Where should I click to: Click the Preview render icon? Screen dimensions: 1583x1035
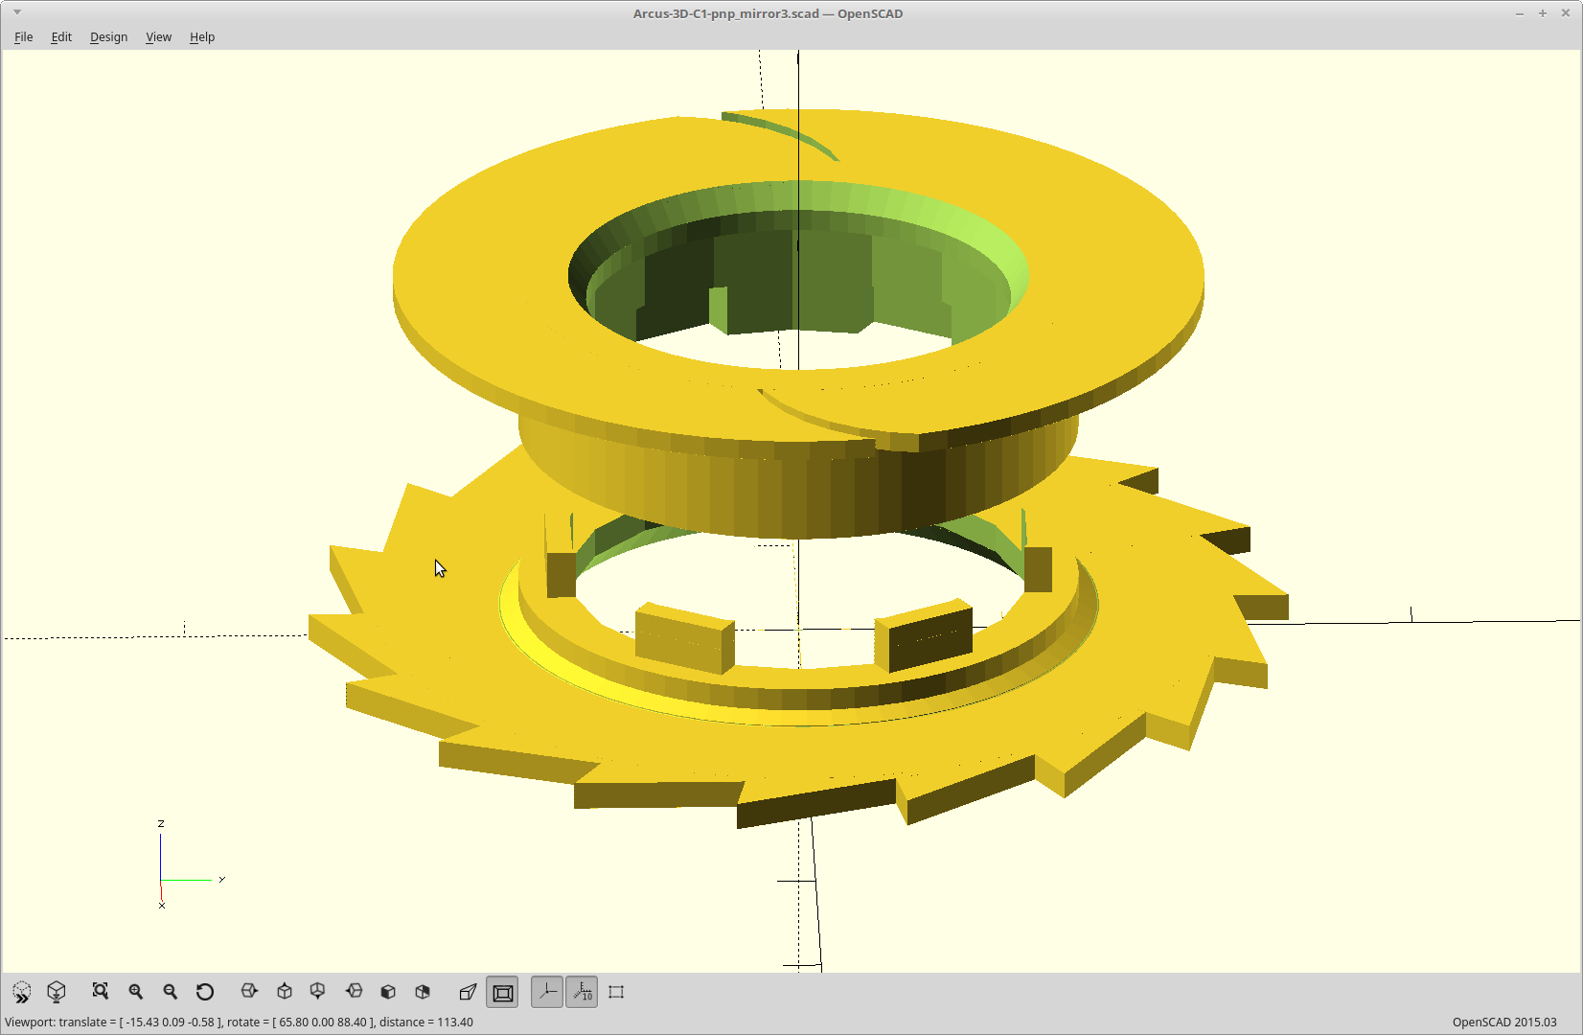(22, 992)
